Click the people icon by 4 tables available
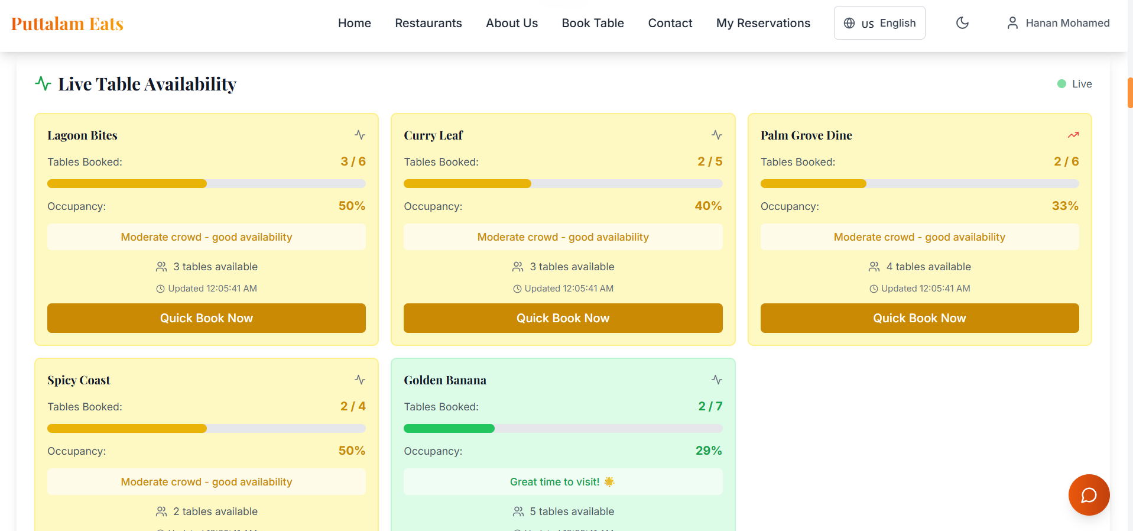 tap(874, 267)
